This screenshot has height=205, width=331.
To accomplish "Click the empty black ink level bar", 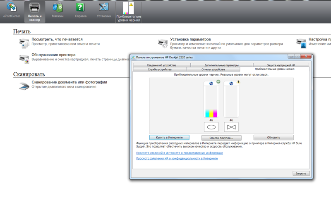I will 231,99.
